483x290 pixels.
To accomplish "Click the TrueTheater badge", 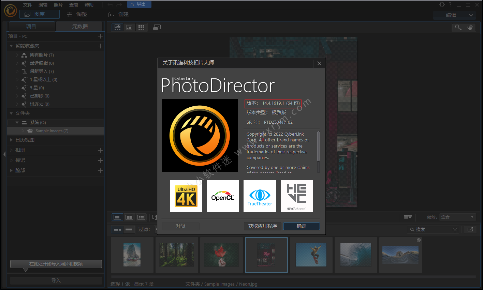I will tap(260, 196).
